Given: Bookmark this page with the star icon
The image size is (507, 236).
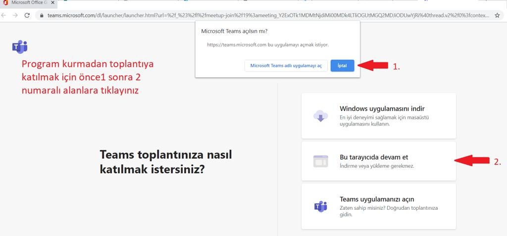Looking at the screenshot, I should point(497,15).
